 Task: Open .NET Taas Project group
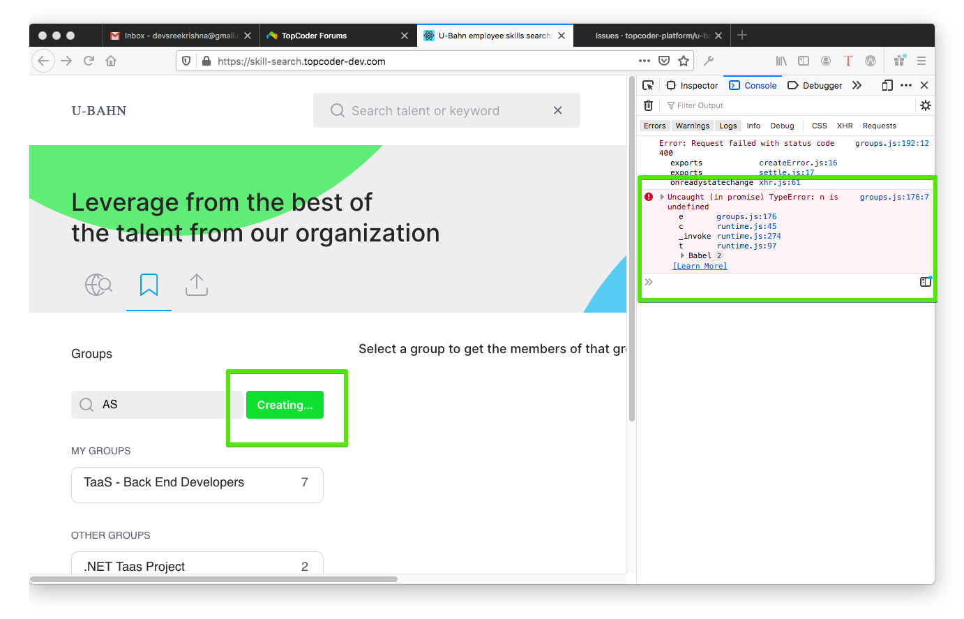coord(197,562)
